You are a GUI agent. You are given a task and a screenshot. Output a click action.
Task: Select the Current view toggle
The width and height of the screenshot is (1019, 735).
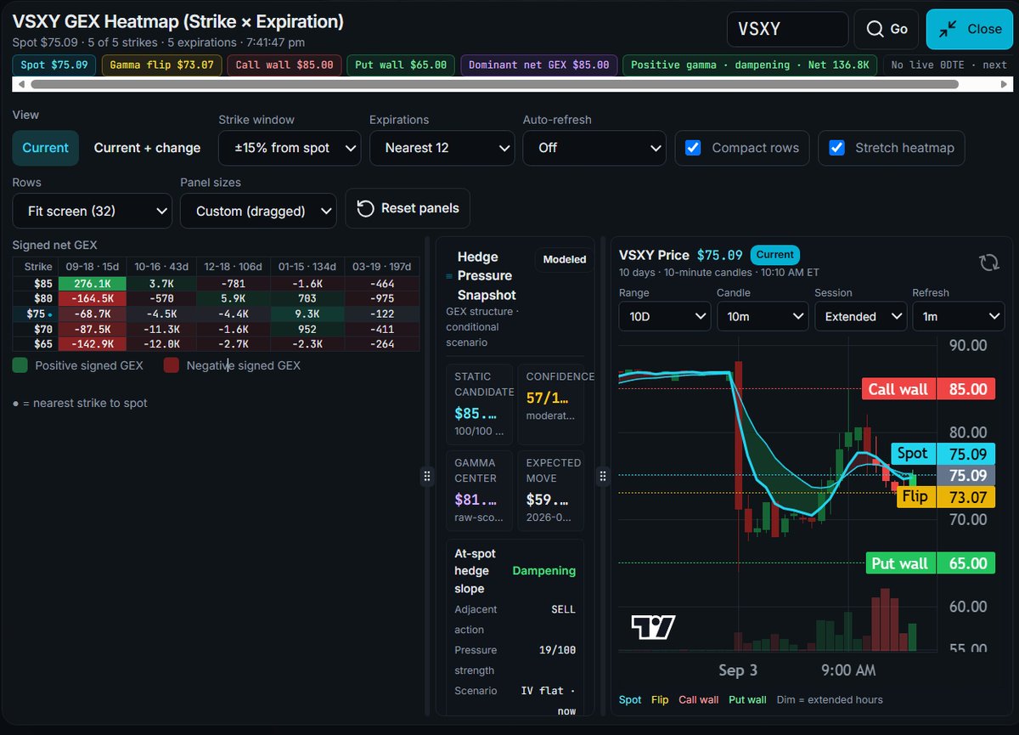click(45, 148)
